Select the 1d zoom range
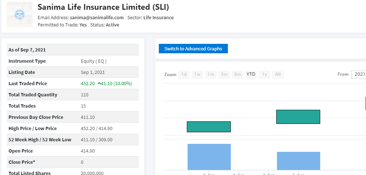This screenshot has height=175, width=366. [x=184, y=75]
